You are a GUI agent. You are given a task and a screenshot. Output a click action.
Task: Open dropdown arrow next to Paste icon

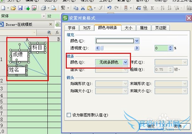click(x=95, y=8)
